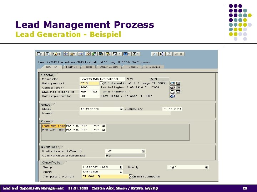257x192 pixels.
Task: Click the slide number 20 in footer
Action: (x=245, y=188)
